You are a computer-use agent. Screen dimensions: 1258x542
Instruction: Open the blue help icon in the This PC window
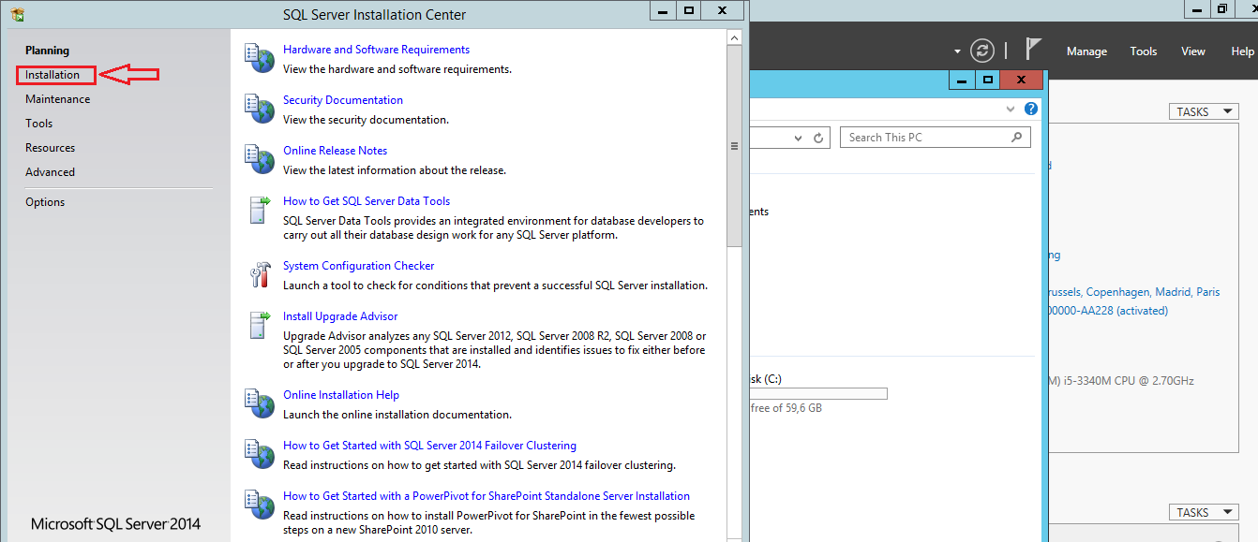pyautogui.click(x=1031, y=109)
